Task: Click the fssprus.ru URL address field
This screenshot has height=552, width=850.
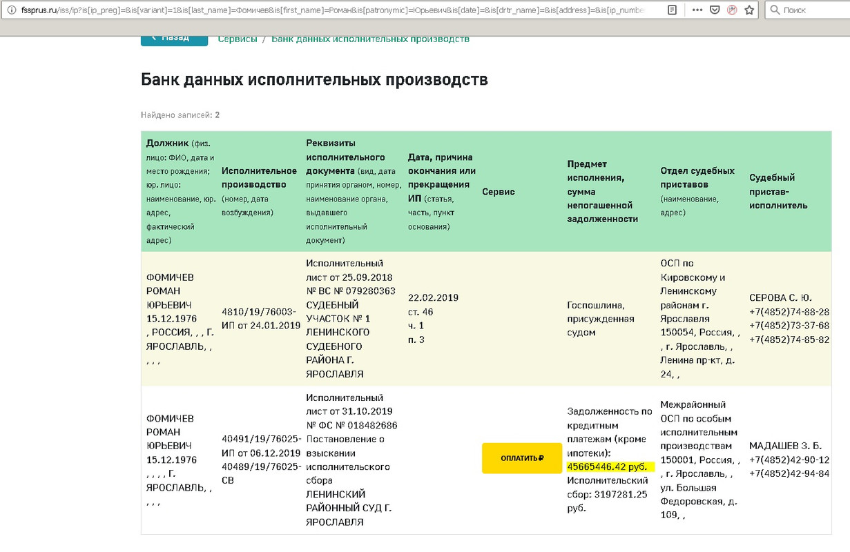Action: pyautogui.click(x=331, y=10)
